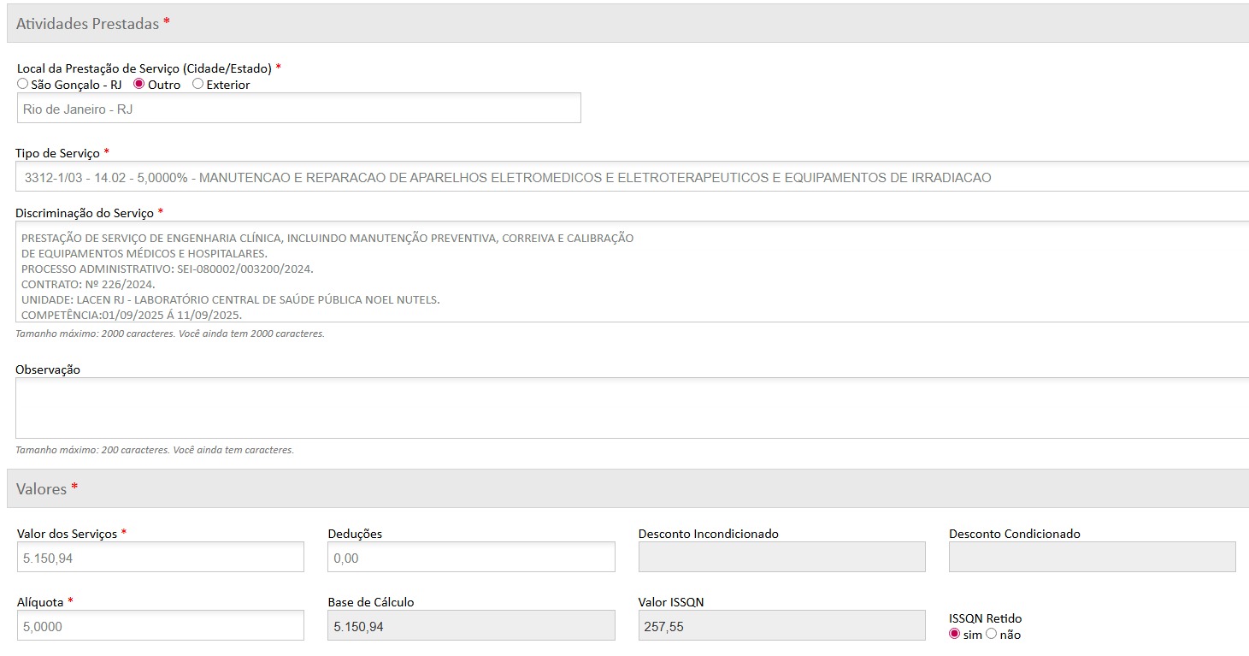Screen dimensions: 1249x656
Task: Select the Deduções input field
Action: point(471,558)
